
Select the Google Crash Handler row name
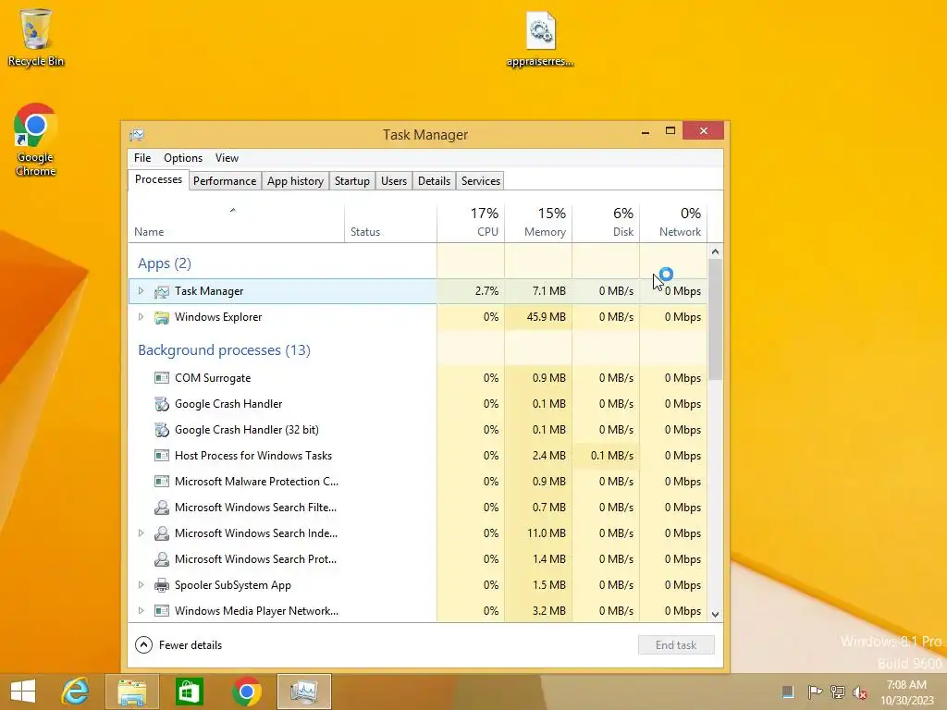tap(228, 404)
